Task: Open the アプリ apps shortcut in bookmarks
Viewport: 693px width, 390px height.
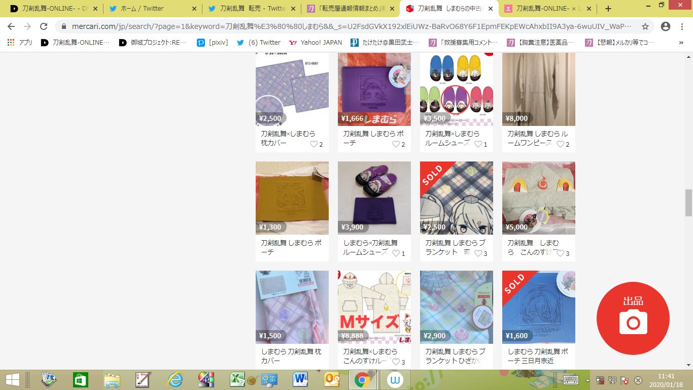Action: tap(20, 43)
